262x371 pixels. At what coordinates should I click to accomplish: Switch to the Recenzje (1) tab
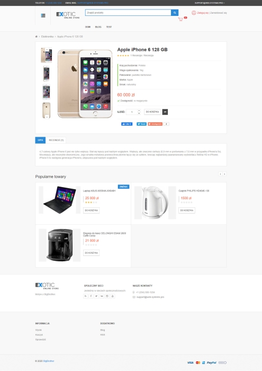(56, 140)
